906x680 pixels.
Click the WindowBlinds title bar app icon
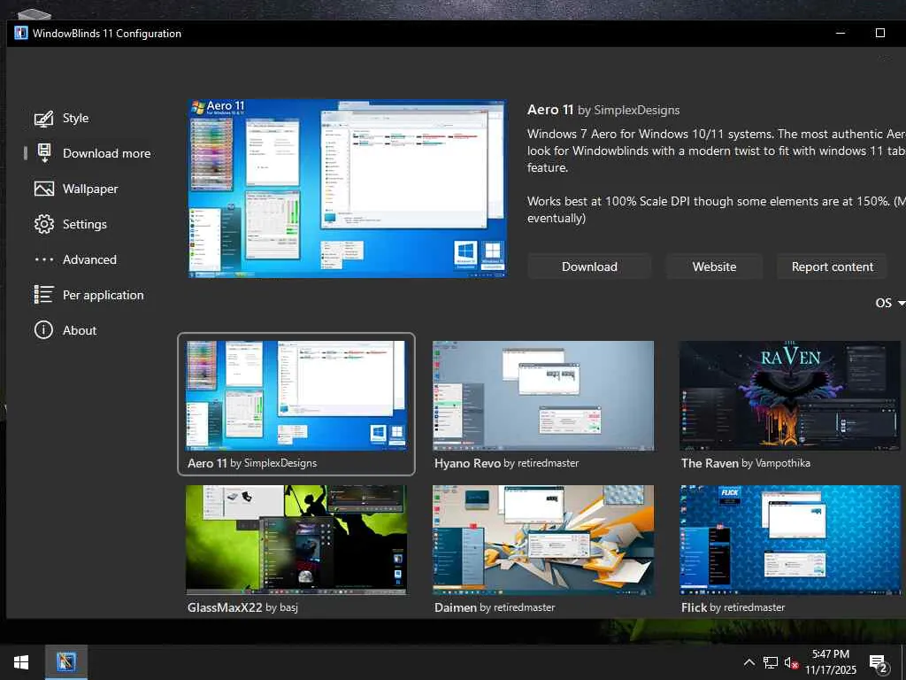point(21,33)
